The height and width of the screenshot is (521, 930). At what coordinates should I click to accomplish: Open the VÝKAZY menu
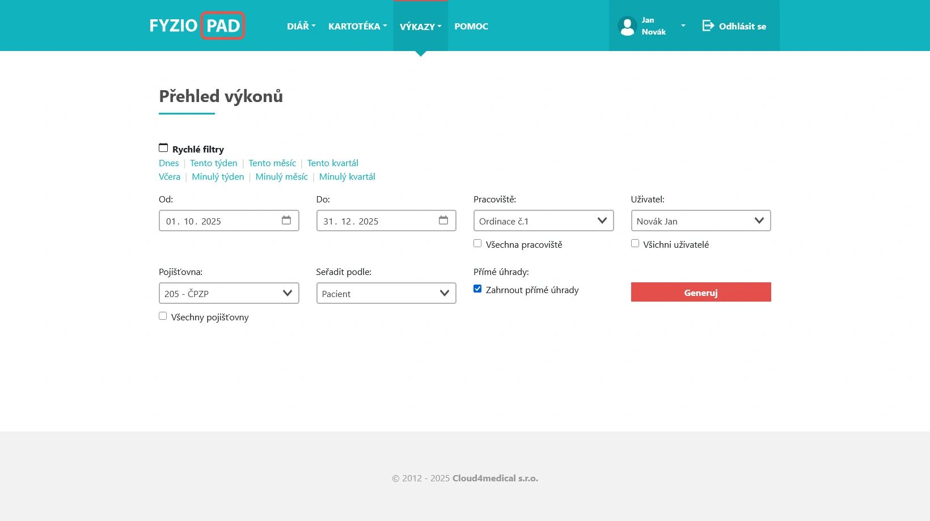point(420,26)
